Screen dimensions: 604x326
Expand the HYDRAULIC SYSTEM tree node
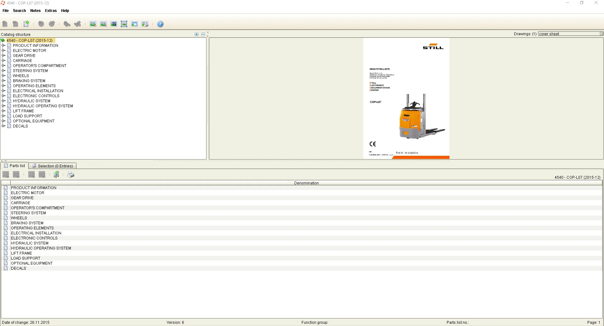tap(3, 101)
